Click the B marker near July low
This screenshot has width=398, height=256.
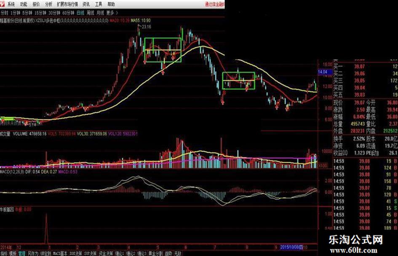click(224, 93)
